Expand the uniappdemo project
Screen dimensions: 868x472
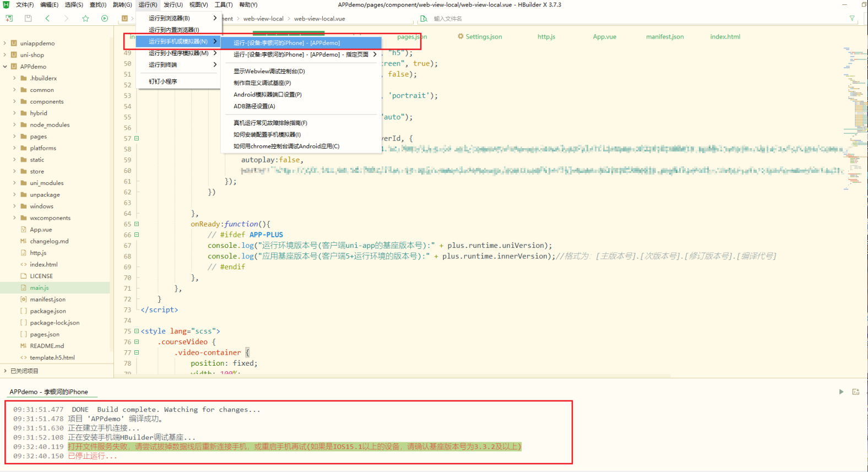tap(6, 43)
